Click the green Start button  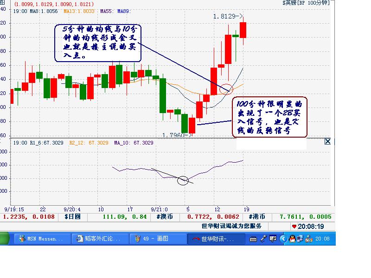(x=5, y=239)
